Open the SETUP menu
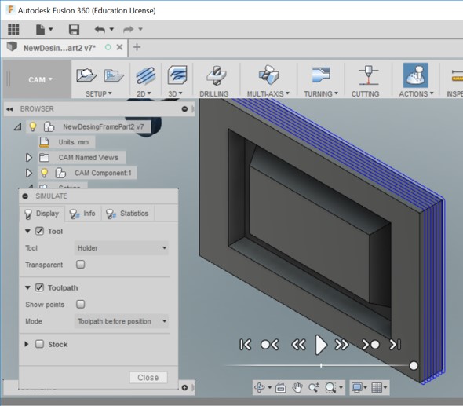Image resolution: width=463 pixels, height=406 pixels. pyautogui.click(x=99, y=93)
